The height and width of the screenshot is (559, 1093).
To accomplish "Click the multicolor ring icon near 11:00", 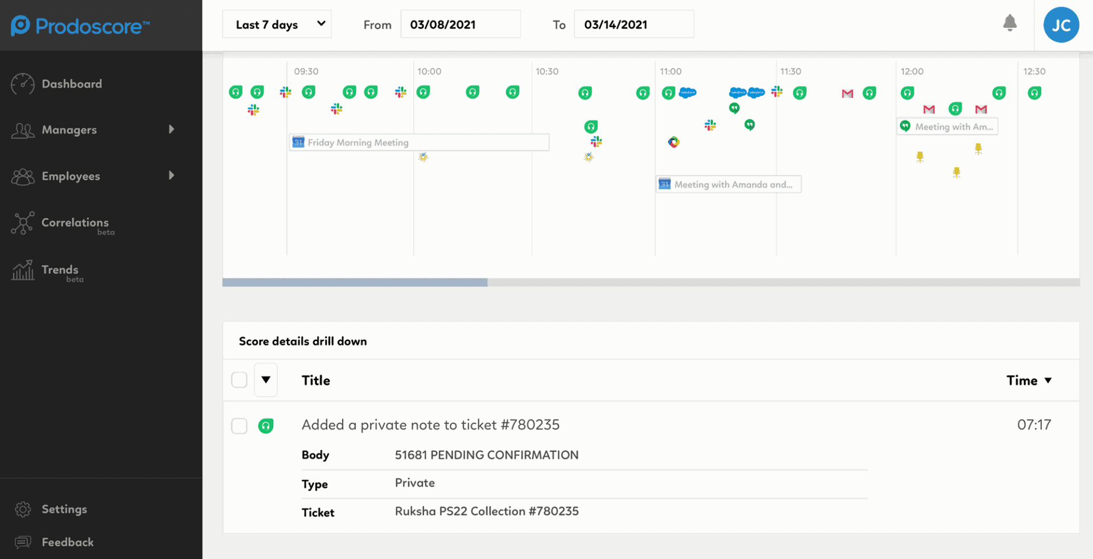I will click(x=674, y=142).
